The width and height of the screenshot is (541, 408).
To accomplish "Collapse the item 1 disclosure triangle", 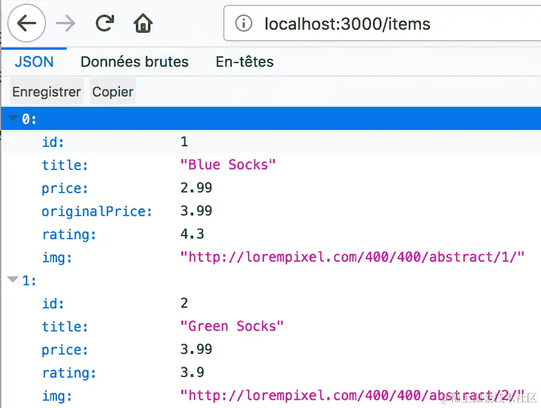I will pos(12,280).
